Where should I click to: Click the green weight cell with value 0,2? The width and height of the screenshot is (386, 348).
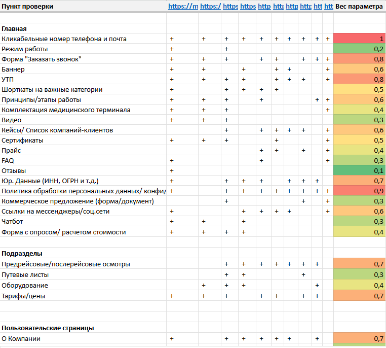coord(360,49)
